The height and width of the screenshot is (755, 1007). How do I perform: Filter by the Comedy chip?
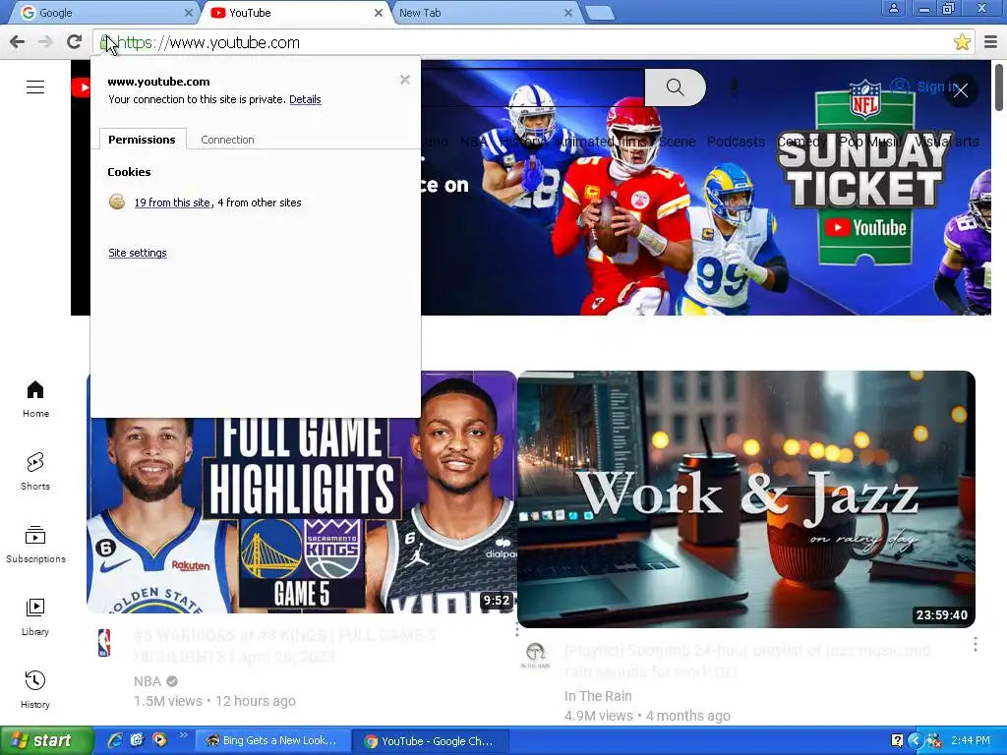(x=801, y=142)
